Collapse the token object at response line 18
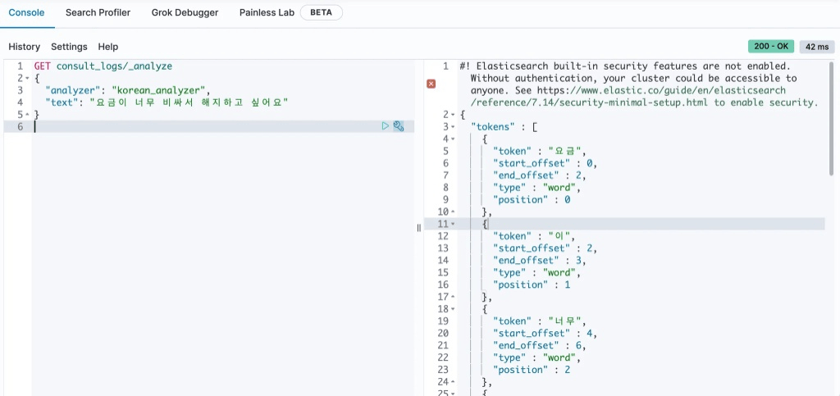This screenshot has height=396, width=840. (452, 309)
